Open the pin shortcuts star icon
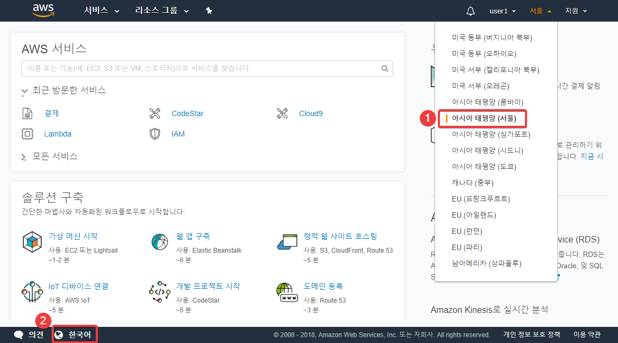The width and height of the screenshot is (618, 343). coord(209,11)
